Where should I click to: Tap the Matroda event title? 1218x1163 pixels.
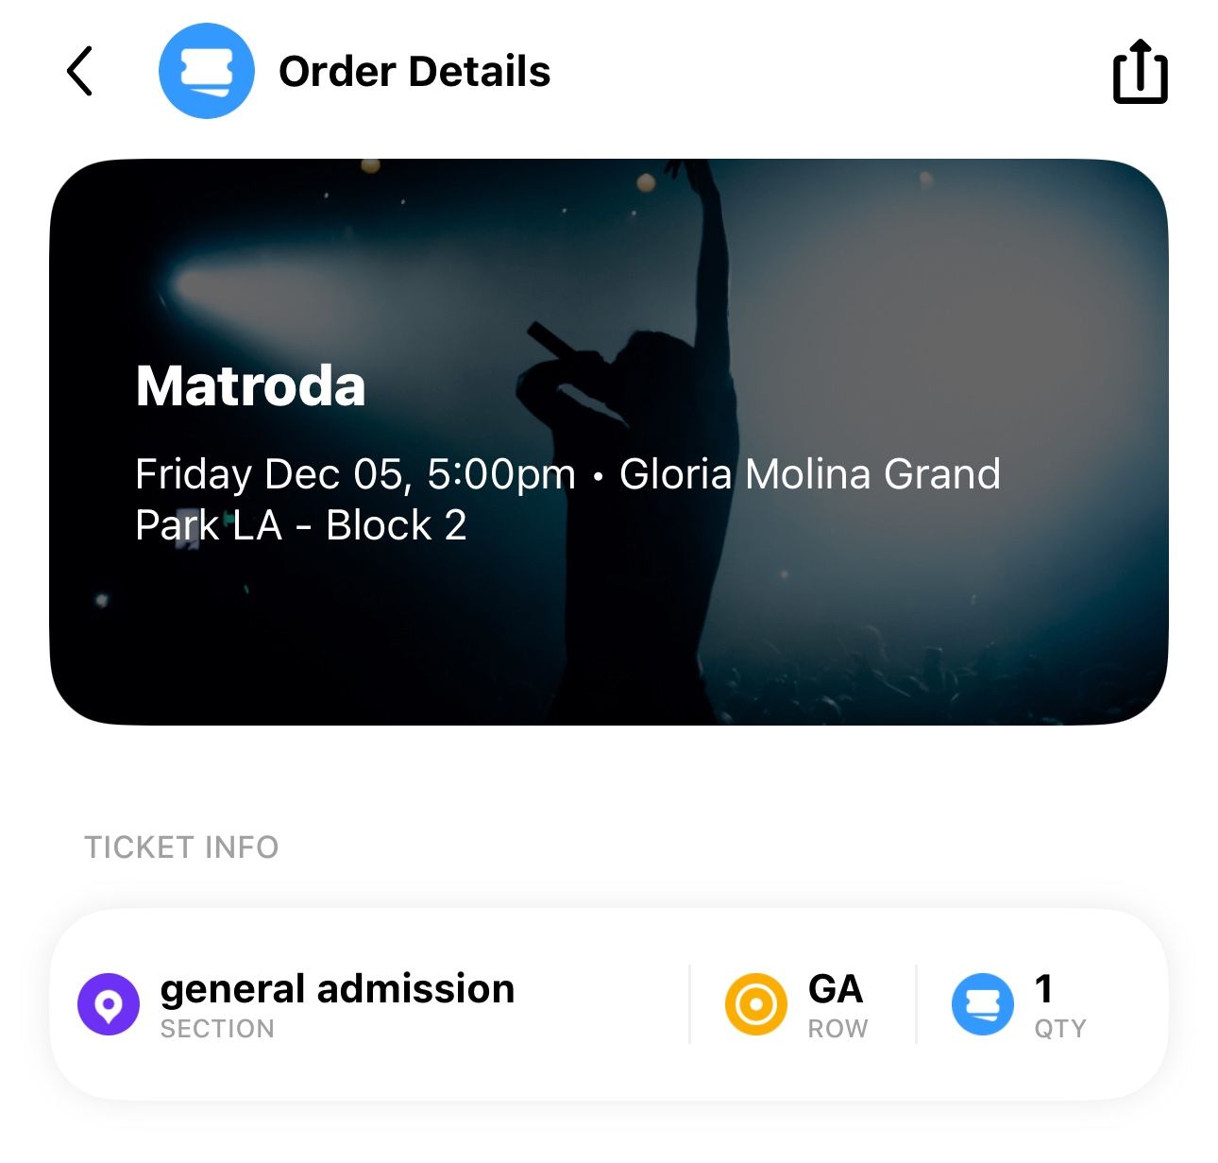click(250, 387)
